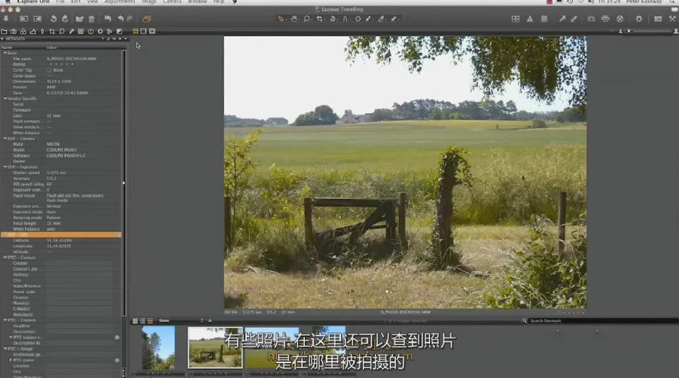Select the highlighted EXIF GPS row

click(61, 234)
